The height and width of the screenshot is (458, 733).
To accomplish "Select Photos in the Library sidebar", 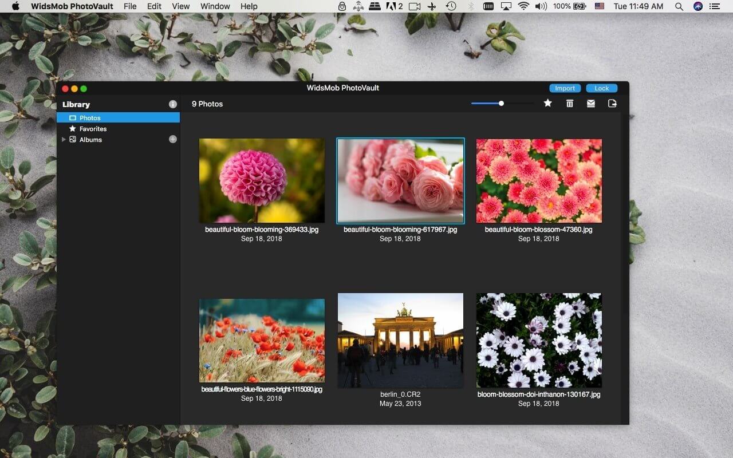I will [90, 117].
